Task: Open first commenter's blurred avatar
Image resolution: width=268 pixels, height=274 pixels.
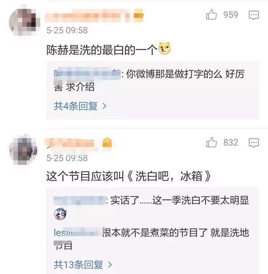Action: (24, 21)
